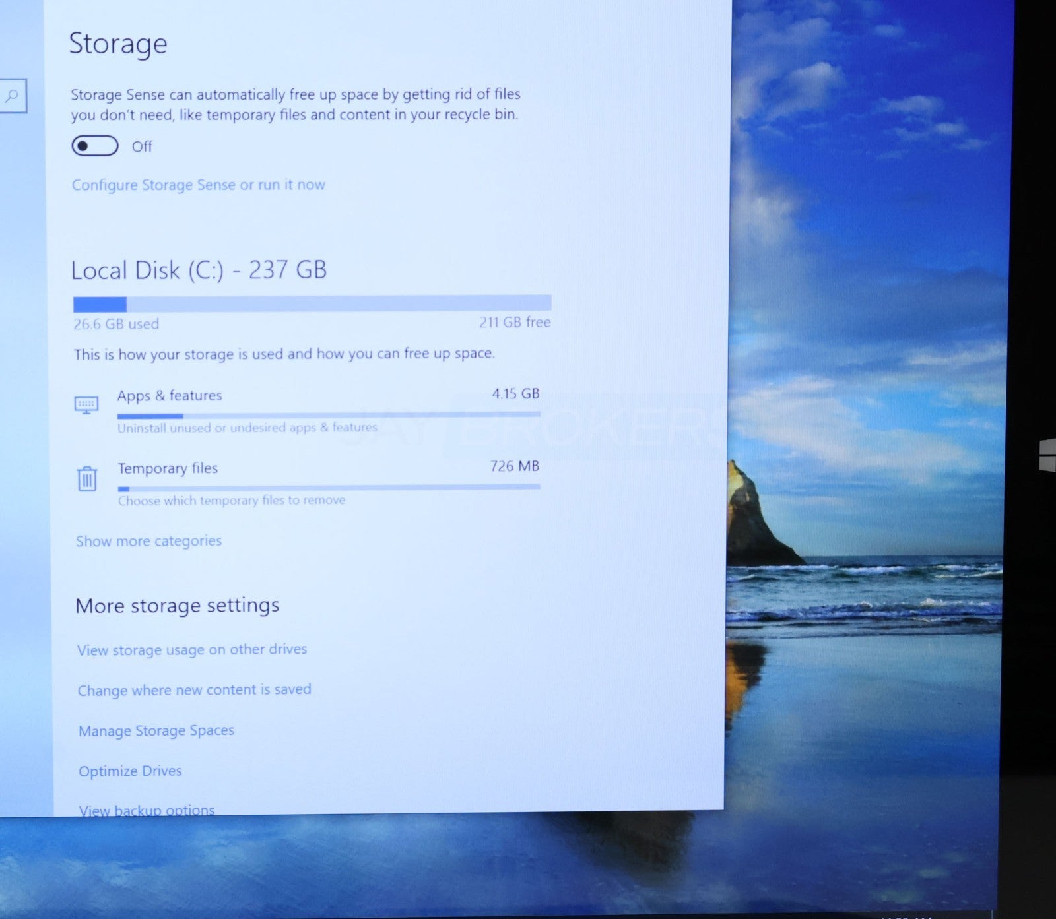1056x919 pixels.
Task: Click the 4.15 GB apps size value
Action: point(515,394)
